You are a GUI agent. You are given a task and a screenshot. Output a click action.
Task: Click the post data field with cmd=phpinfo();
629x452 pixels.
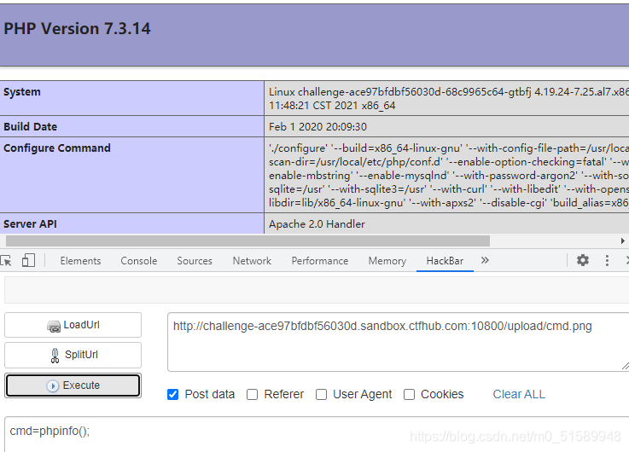coord(317,434)
